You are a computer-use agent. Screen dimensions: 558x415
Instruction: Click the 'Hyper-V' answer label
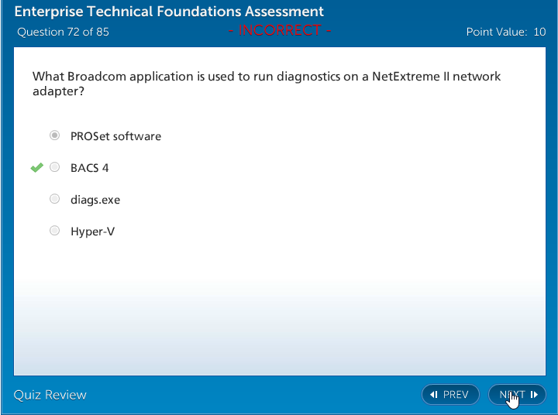point(92,232)
